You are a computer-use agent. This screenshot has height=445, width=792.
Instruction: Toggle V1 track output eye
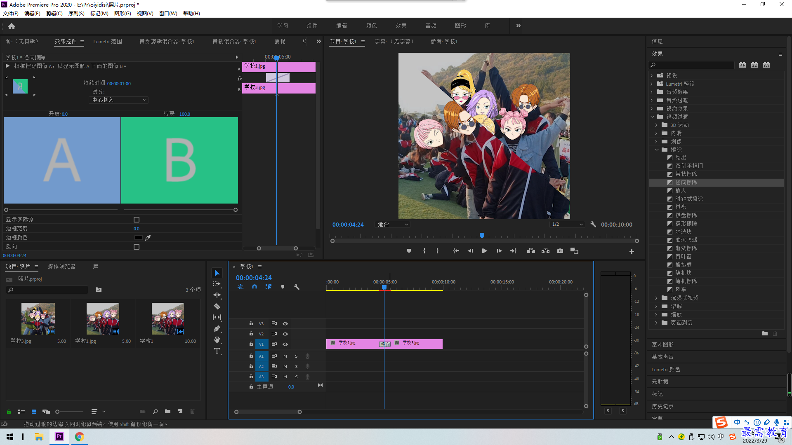[285, 344]
